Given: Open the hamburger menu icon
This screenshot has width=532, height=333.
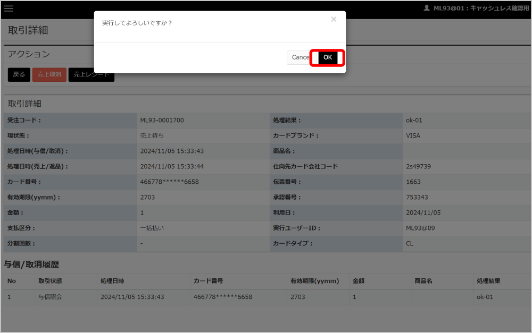Looking at the screenshot, I should pyautogui.click(x=9, y=8).
